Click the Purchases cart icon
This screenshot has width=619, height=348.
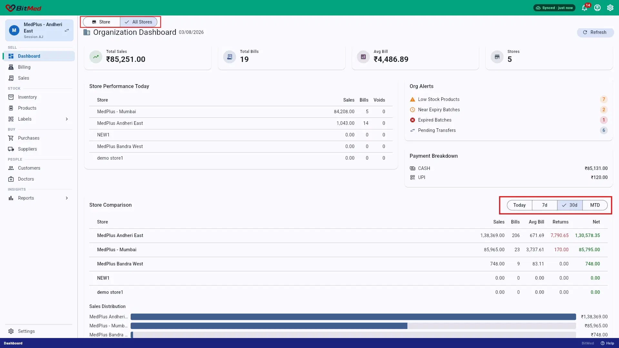11,138
